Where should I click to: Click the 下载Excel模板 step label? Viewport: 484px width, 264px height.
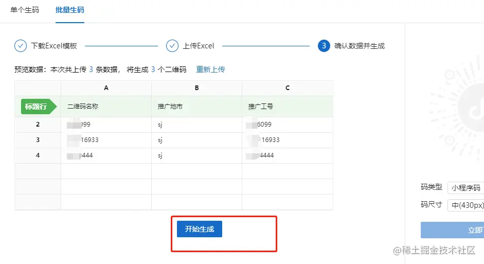pos(54,46)
